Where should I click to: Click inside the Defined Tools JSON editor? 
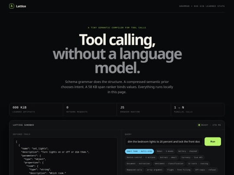[x=65, y=156]
